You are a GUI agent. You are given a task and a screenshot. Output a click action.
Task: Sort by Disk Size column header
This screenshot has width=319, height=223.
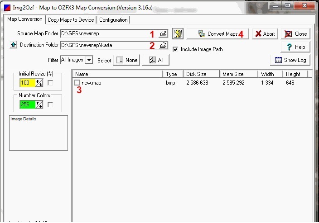point(202,74)
